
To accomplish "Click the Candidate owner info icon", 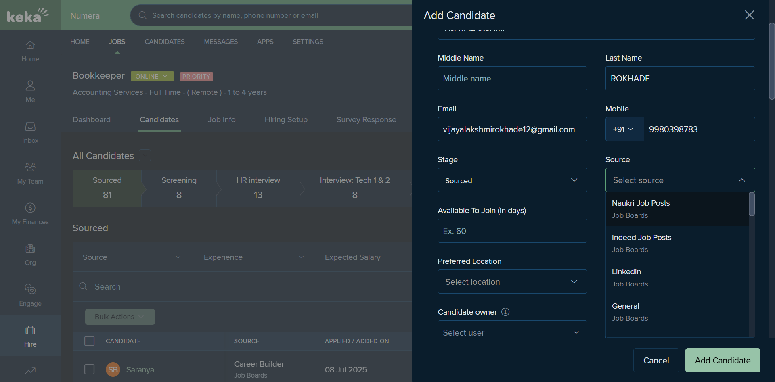I will (x=505, y=312).
